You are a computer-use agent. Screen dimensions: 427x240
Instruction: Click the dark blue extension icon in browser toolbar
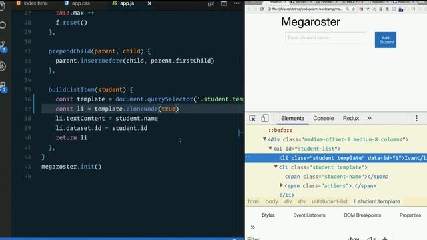point(400,9)
